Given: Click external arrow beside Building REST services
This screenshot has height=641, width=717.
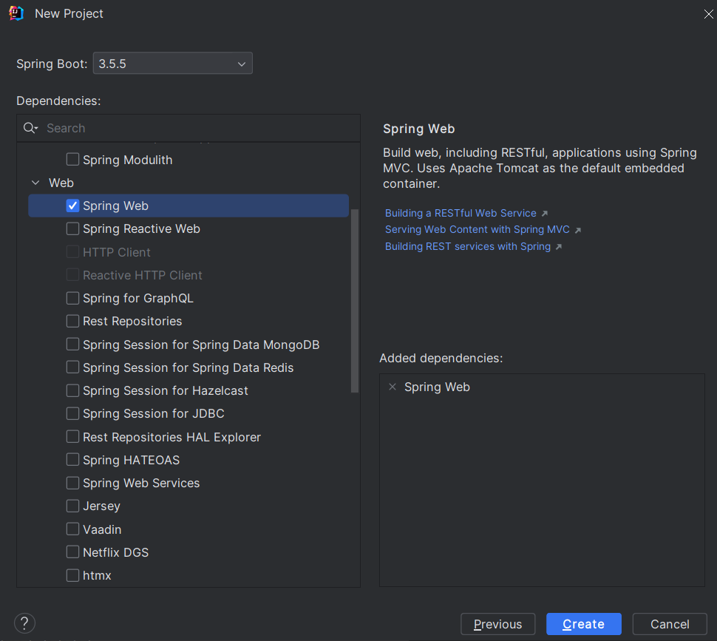Looking at the screenshot, I should 559,247.
